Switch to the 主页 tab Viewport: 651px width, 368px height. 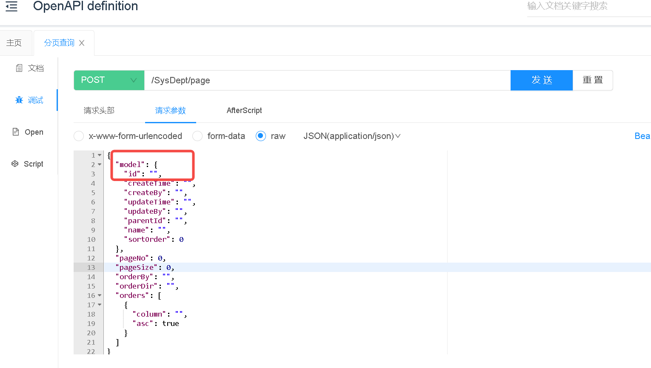tap(14, 43)
